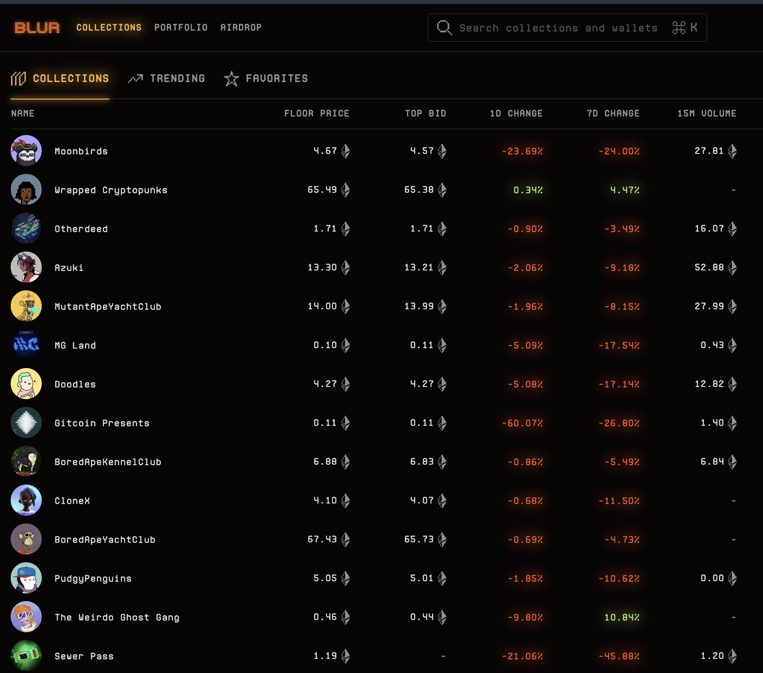Open the Otherdeed collection name

click(81, 229)
